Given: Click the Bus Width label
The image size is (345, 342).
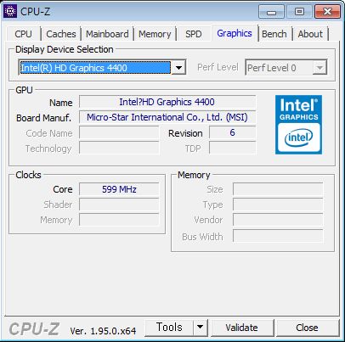Looking at the screenshot, I should [202, 237].
